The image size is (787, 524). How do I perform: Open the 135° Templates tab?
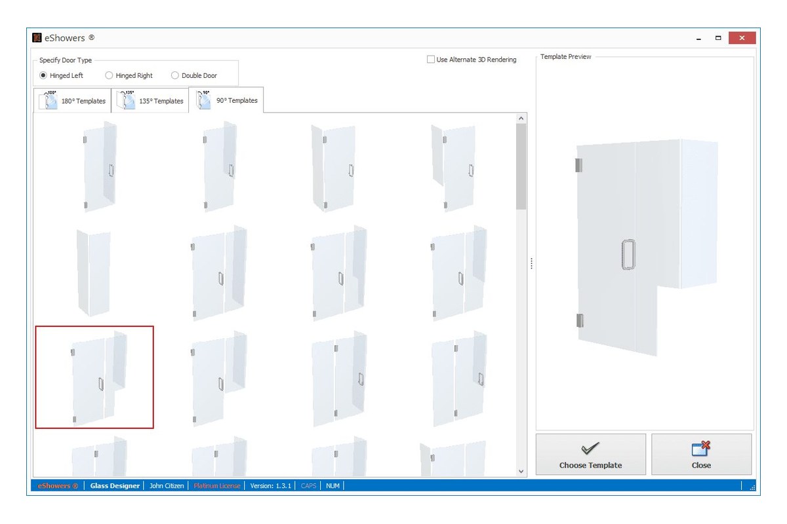[x=150, y=101]
